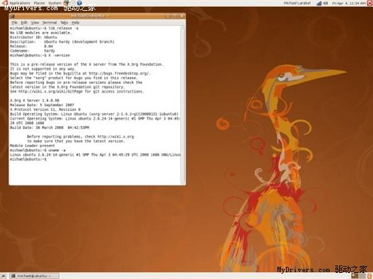Click the volume icon in top panel
The image size is (373, 279).
point(326,3)
